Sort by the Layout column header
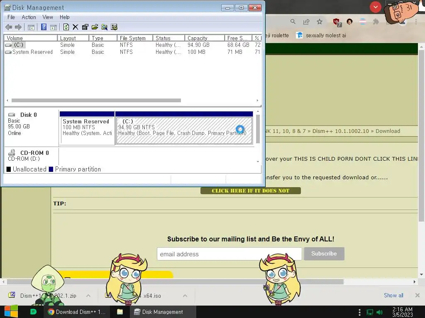This screenshot has width=425, height=318. click(73, 38)
